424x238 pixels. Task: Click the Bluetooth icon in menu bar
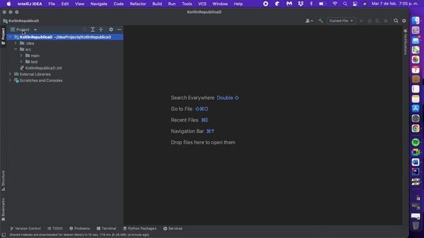click(x=311, y=4)
